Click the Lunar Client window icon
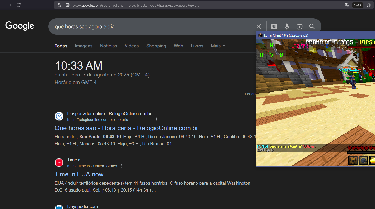 [260, 35]
